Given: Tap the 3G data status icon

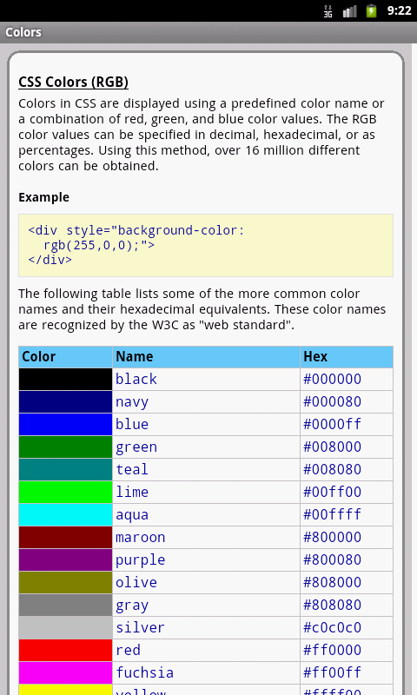Looking at the screenshot, I should click(x=328, y=10).
